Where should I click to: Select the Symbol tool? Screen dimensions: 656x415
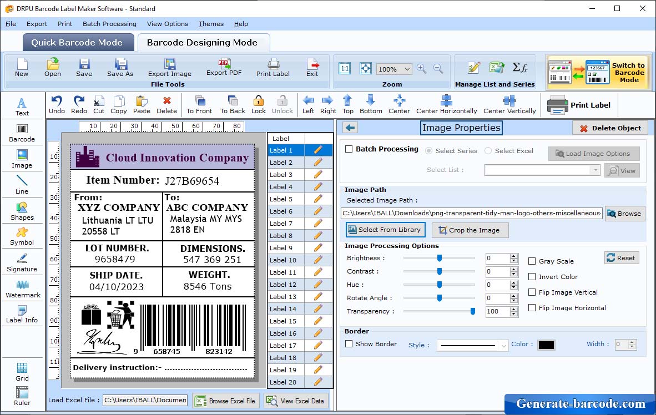click(22, 236)
